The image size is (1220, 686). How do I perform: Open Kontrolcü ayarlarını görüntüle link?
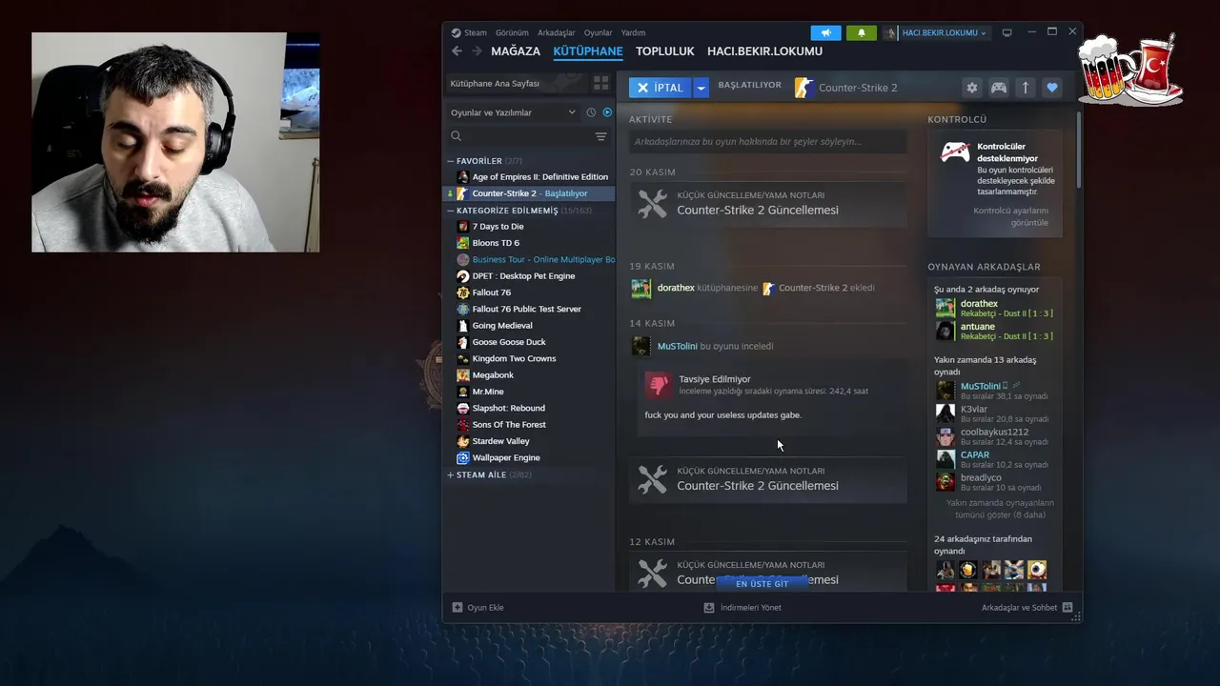click(1010, 216)
